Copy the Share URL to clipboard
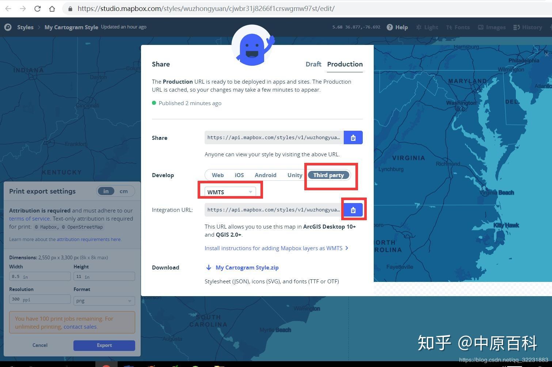The width and height of the screenshot is (552, 367). click(353, 138)
